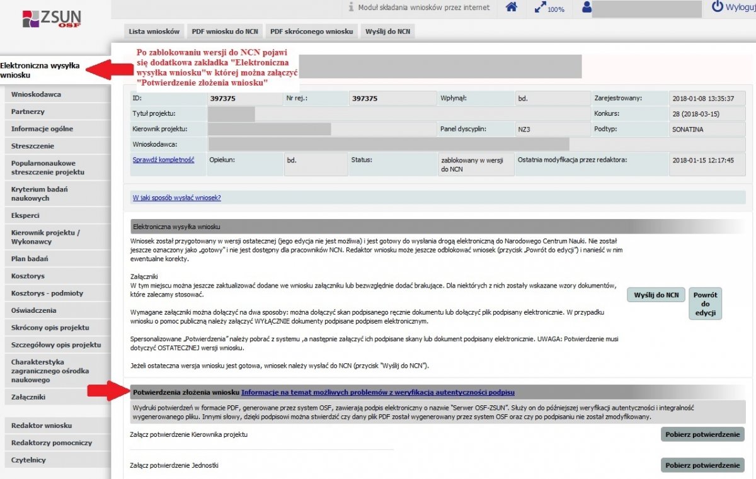The width and height of the screenshot is (756, 479).
Task: Open the PDF skróconego wniosku tab
Action: click(311, 31)
